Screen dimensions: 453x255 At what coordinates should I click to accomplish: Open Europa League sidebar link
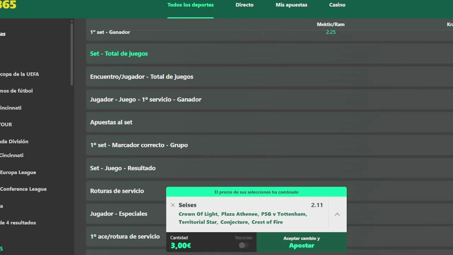click(x=18, y=172)
